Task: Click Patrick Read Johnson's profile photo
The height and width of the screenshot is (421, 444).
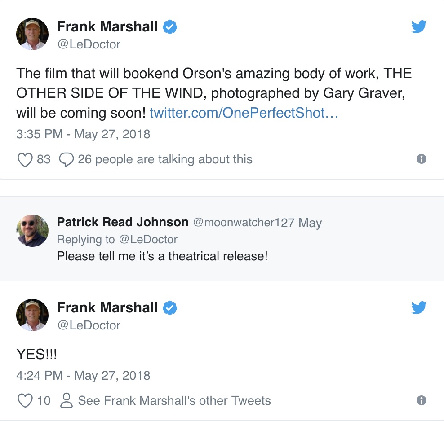Action: (x=32, y=230)
